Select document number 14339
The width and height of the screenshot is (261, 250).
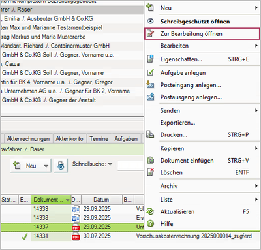tap(41, 209)
